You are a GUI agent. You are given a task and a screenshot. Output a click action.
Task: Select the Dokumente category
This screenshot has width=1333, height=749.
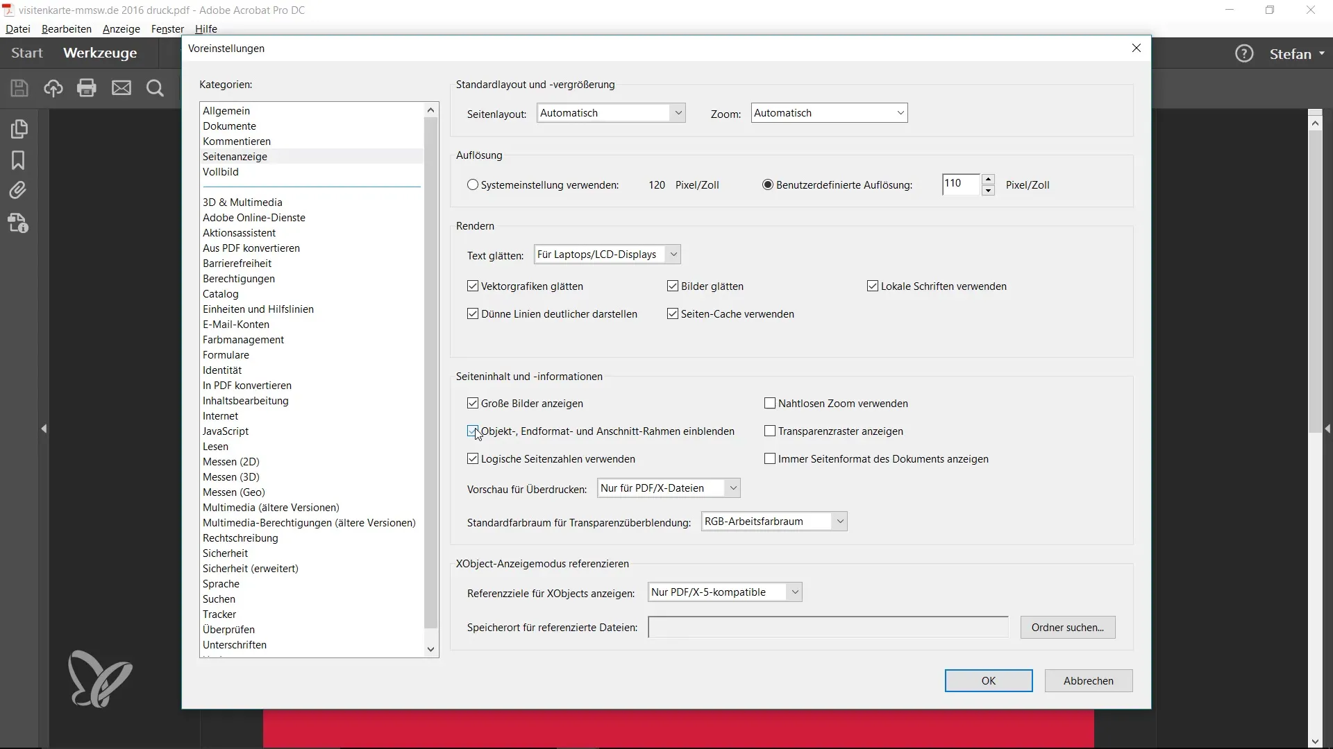(x=229, y=126)
